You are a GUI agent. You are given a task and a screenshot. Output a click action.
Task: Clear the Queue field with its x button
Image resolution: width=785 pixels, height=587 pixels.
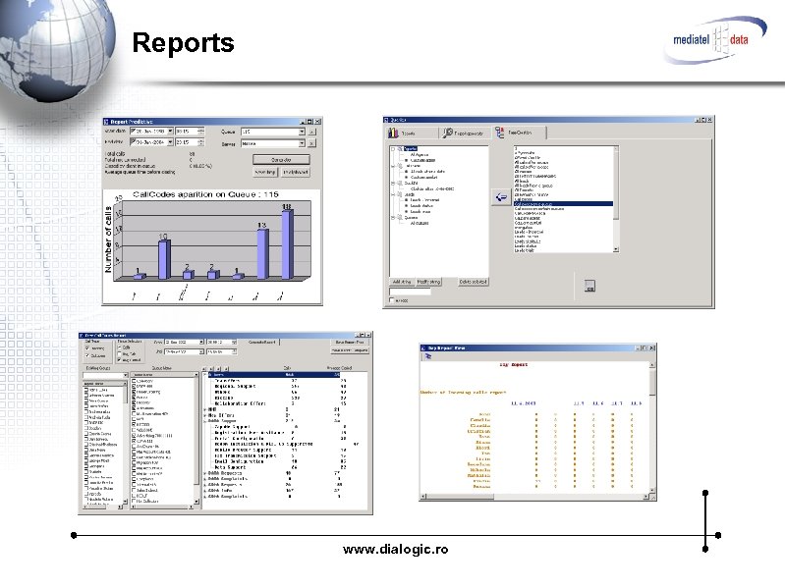point(311,132)
